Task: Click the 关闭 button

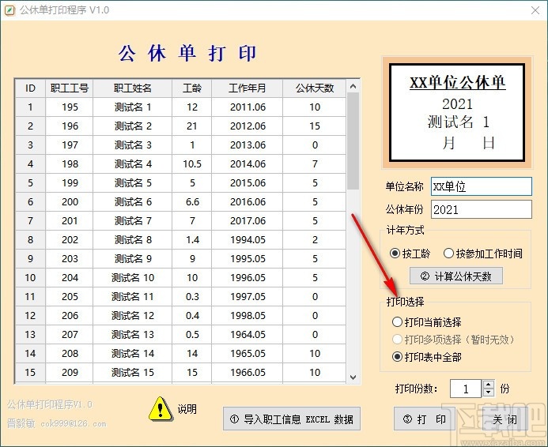Action: [505, 419]
